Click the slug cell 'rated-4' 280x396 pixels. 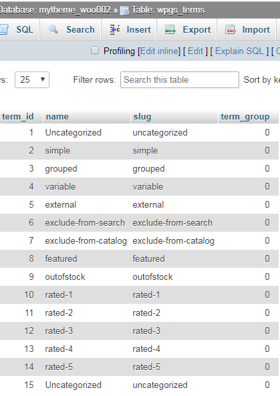(146, 349)
